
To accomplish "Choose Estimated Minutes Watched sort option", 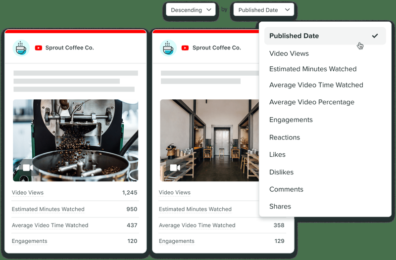I will [x=313, y=69].
